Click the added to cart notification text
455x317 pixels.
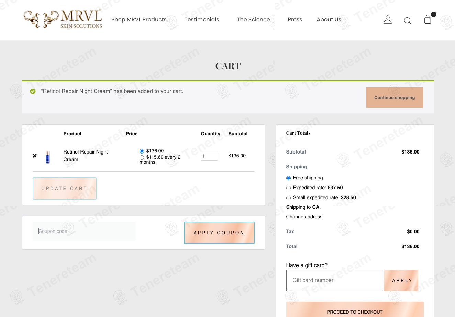112,91
